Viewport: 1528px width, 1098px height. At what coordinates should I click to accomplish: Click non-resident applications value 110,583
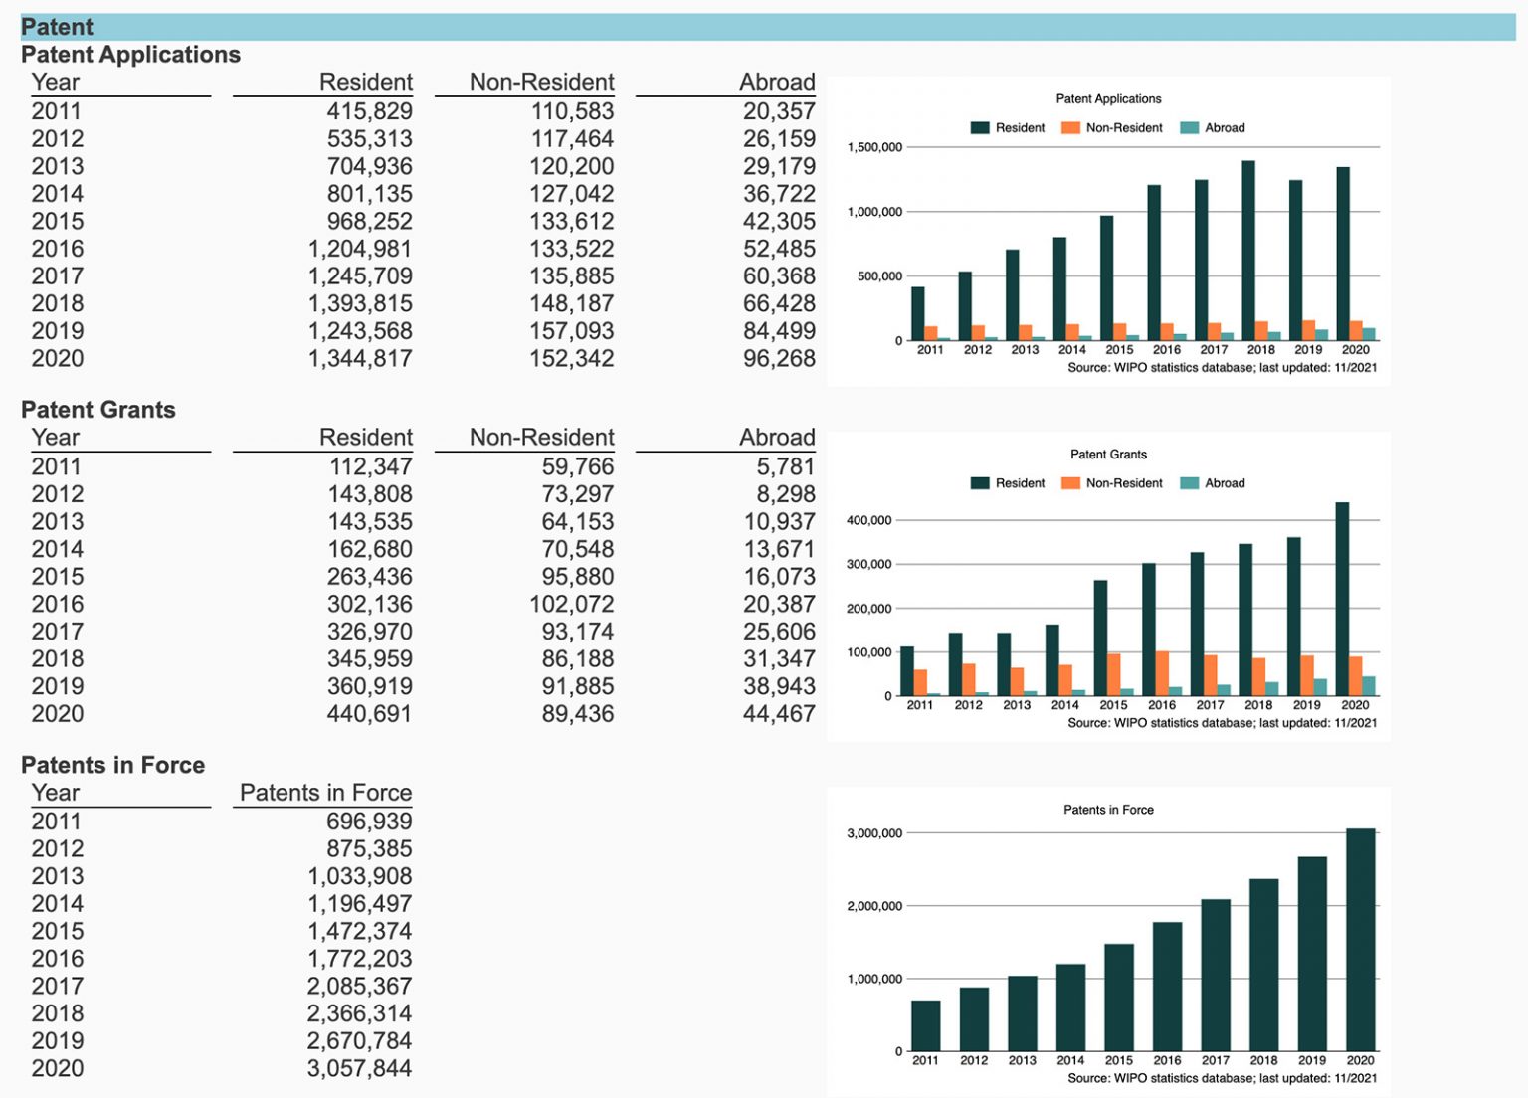click(x=572, y=111)
